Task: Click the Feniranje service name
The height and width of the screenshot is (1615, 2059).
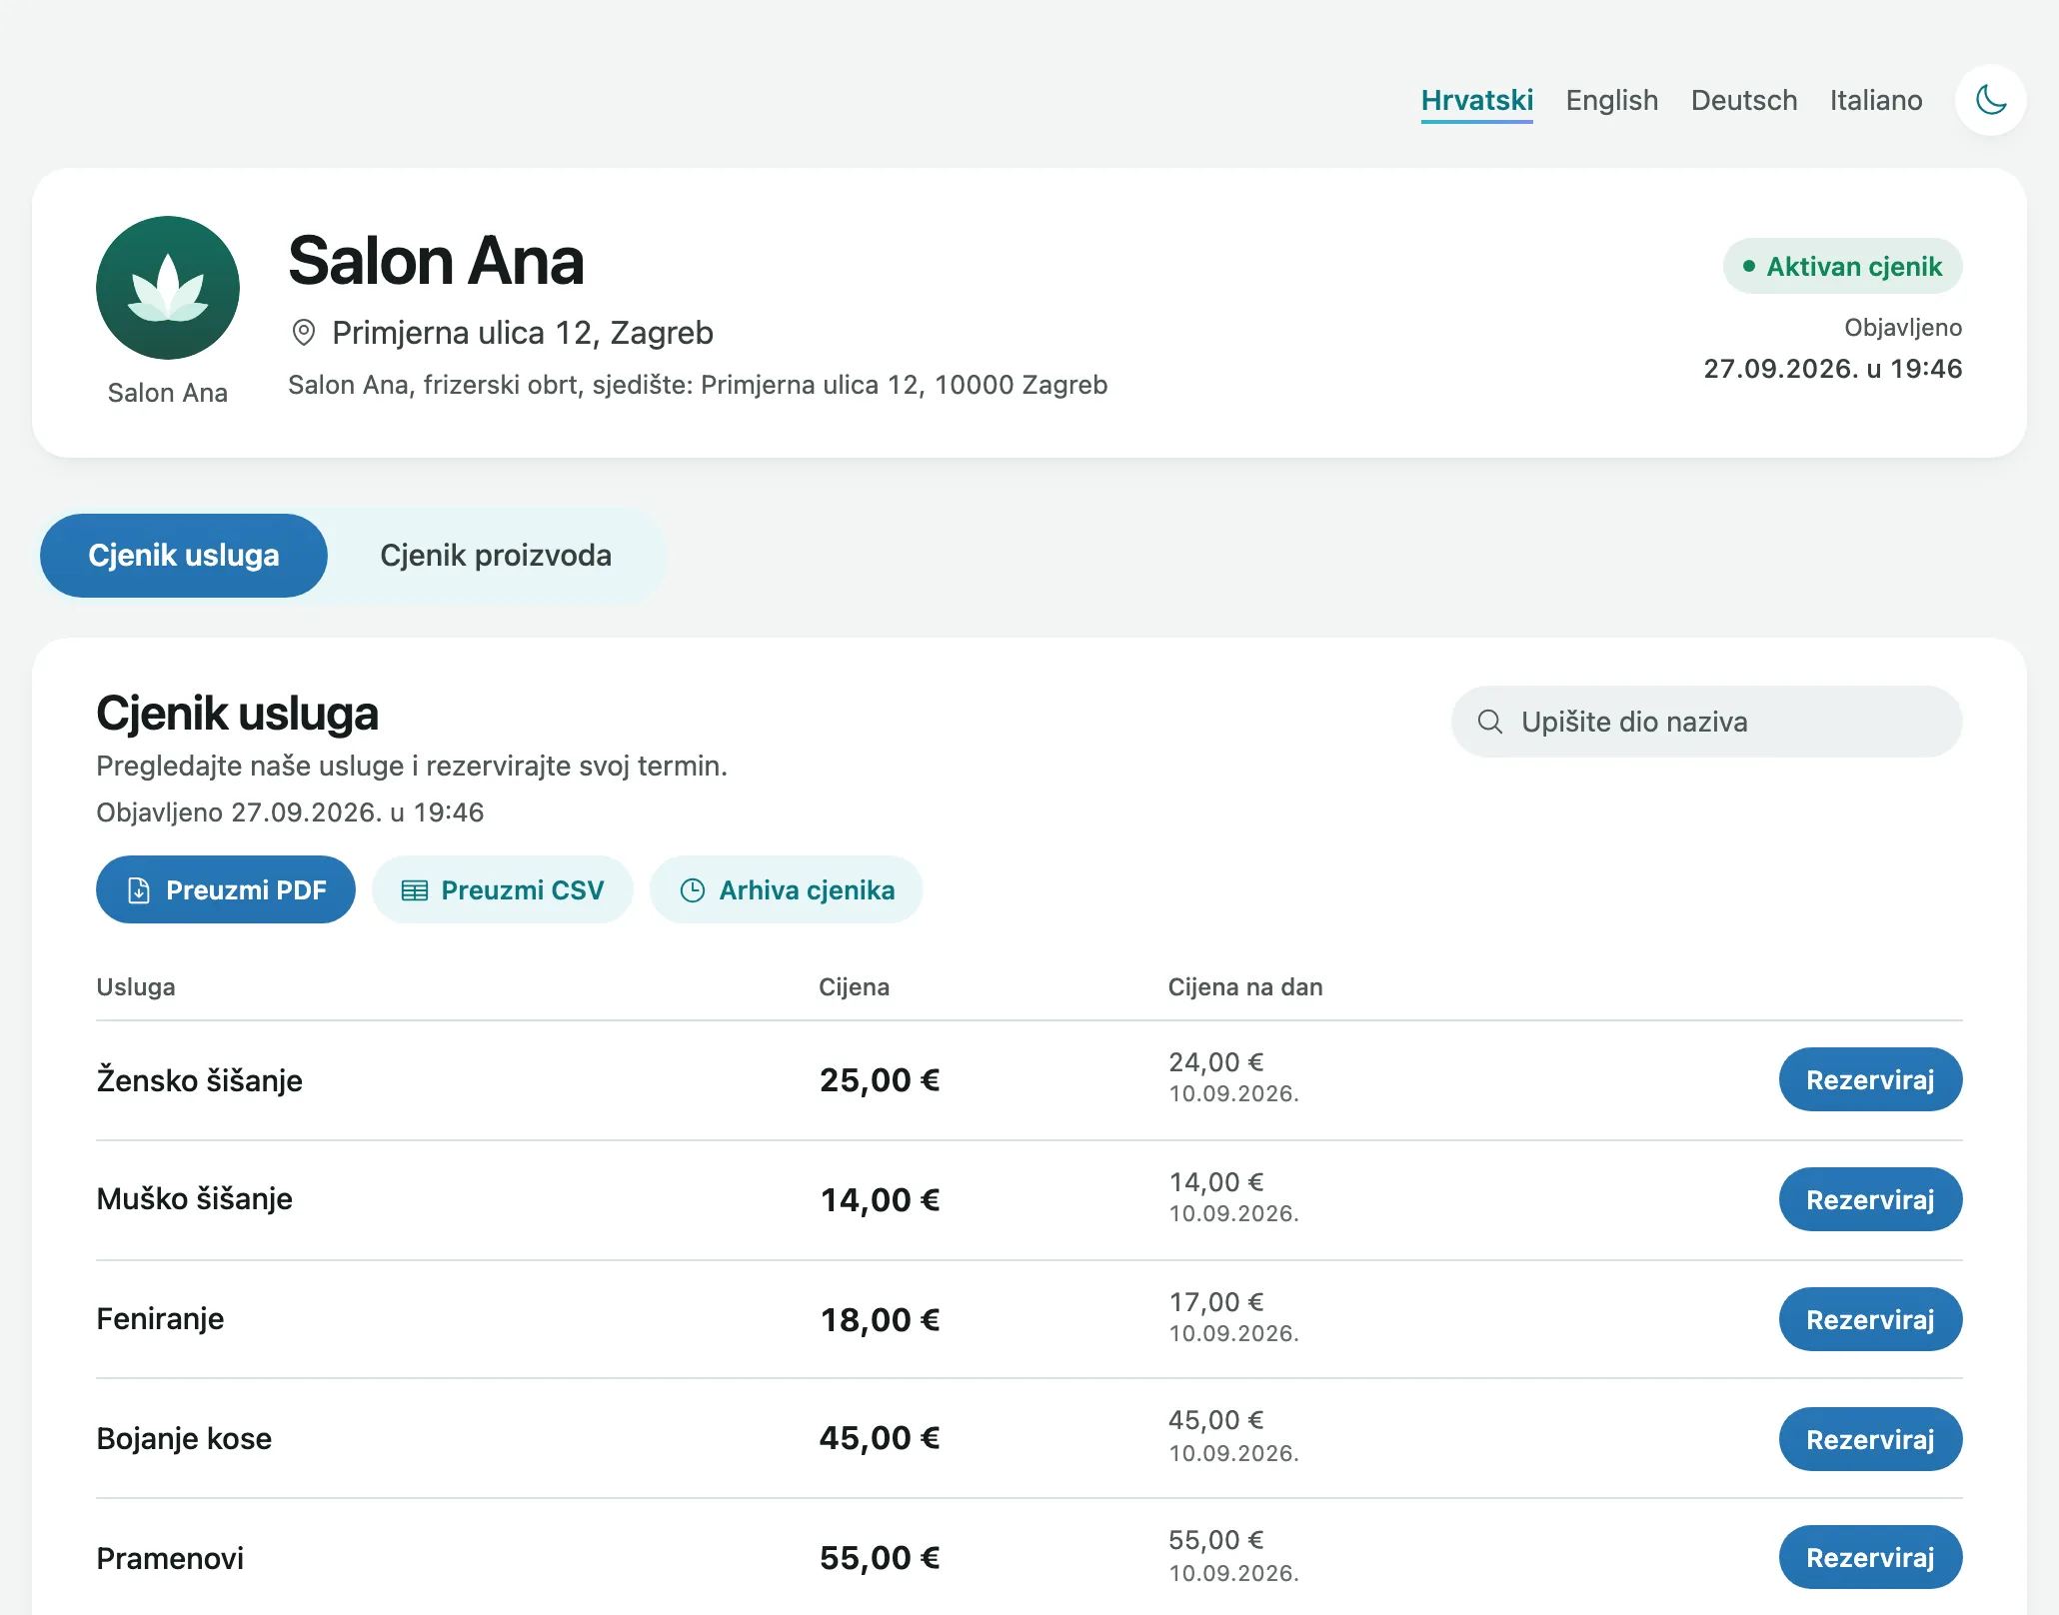Action: 160,1319
